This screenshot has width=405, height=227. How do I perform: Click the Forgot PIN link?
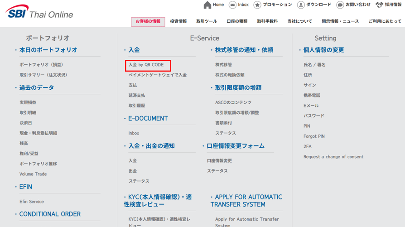tap(314, 136)
